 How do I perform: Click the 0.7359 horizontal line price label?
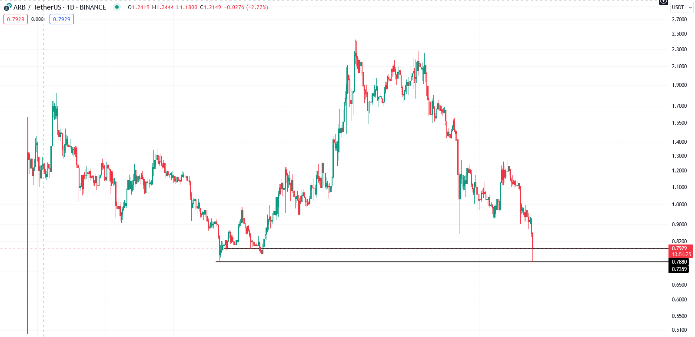(679, 269)
